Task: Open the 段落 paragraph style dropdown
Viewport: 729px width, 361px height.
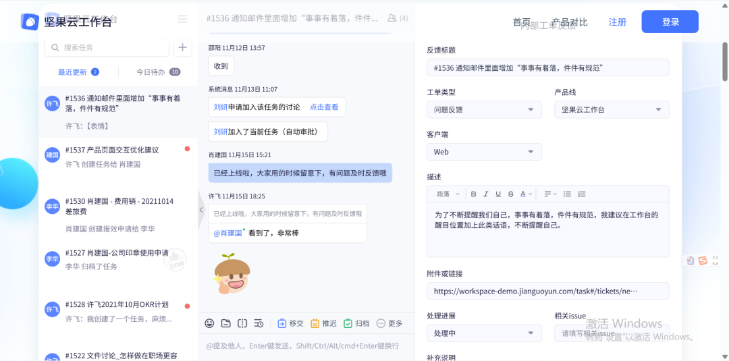Action: click(x=448, y=194)
